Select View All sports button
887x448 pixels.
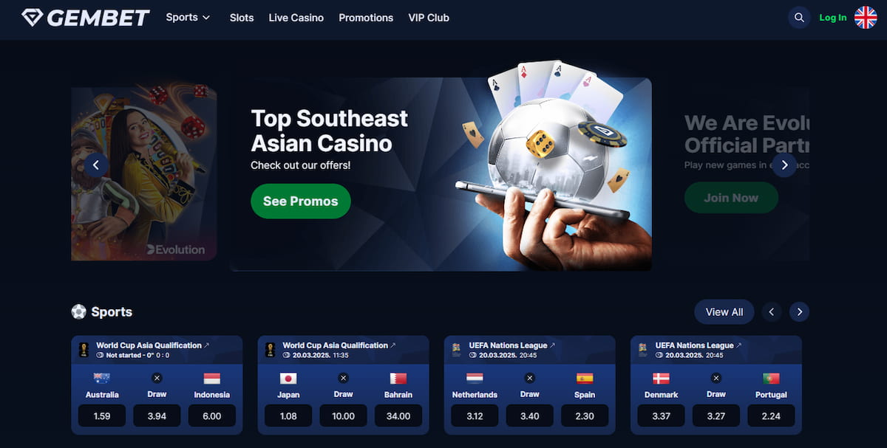(x=724, y=312)
